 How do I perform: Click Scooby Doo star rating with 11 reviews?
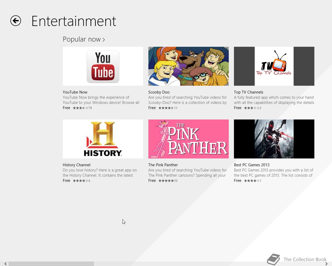click(168, 108)
